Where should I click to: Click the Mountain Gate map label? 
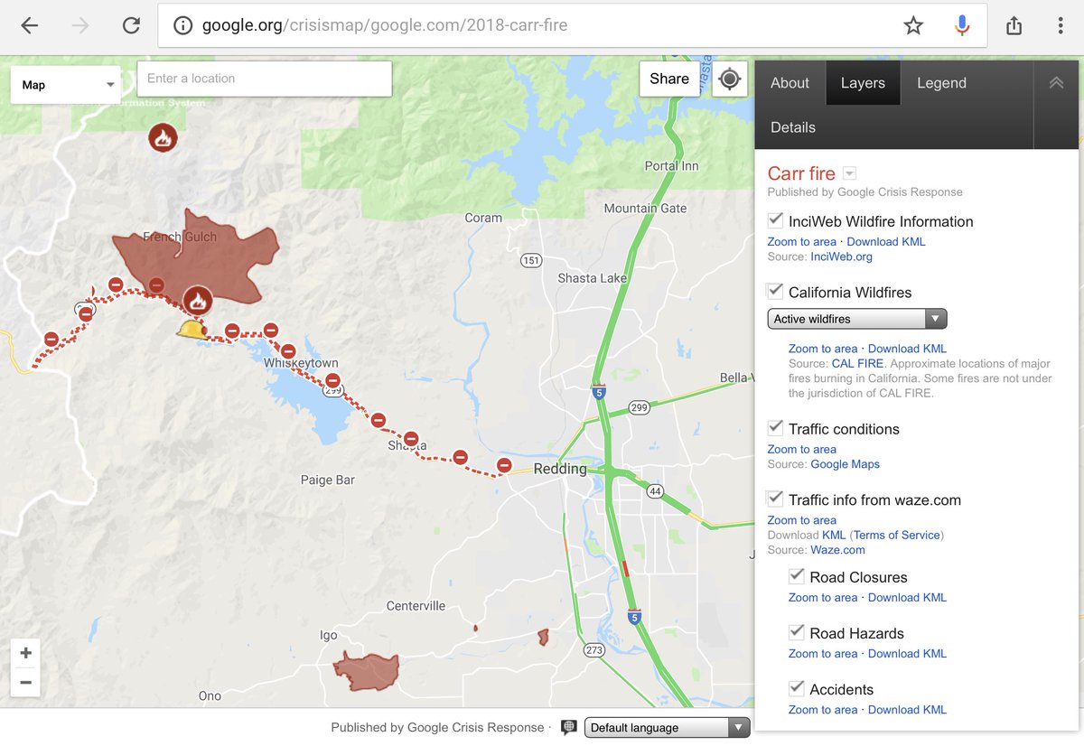click(x=645, y=208)
